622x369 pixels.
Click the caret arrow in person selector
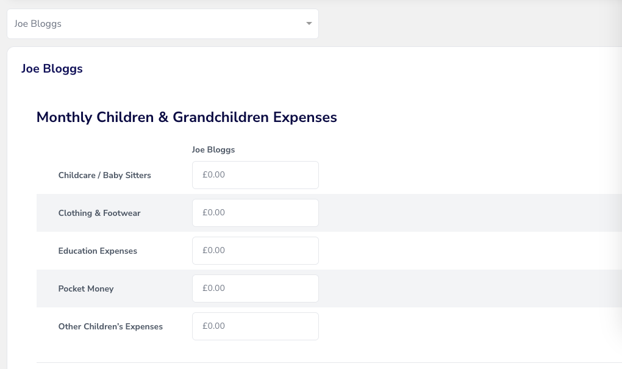(x=309, y=23)
